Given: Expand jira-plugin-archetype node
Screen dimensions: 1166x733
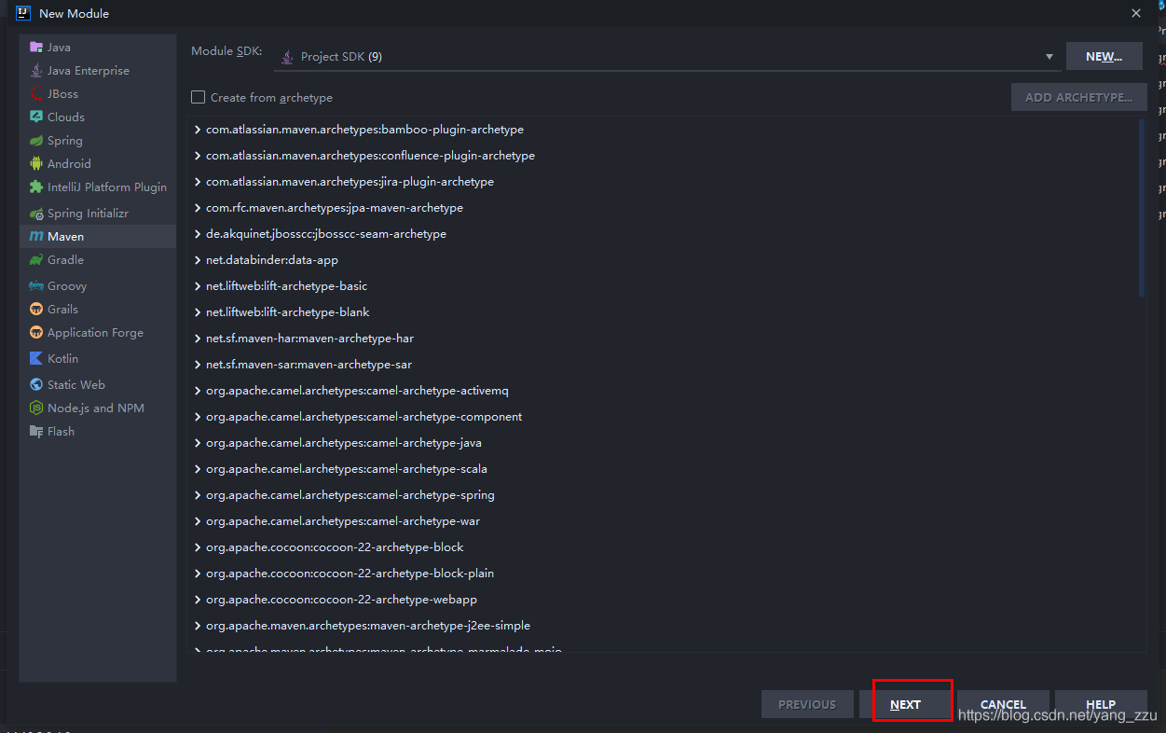Looking at the screenshot, I should click(198, 182).
